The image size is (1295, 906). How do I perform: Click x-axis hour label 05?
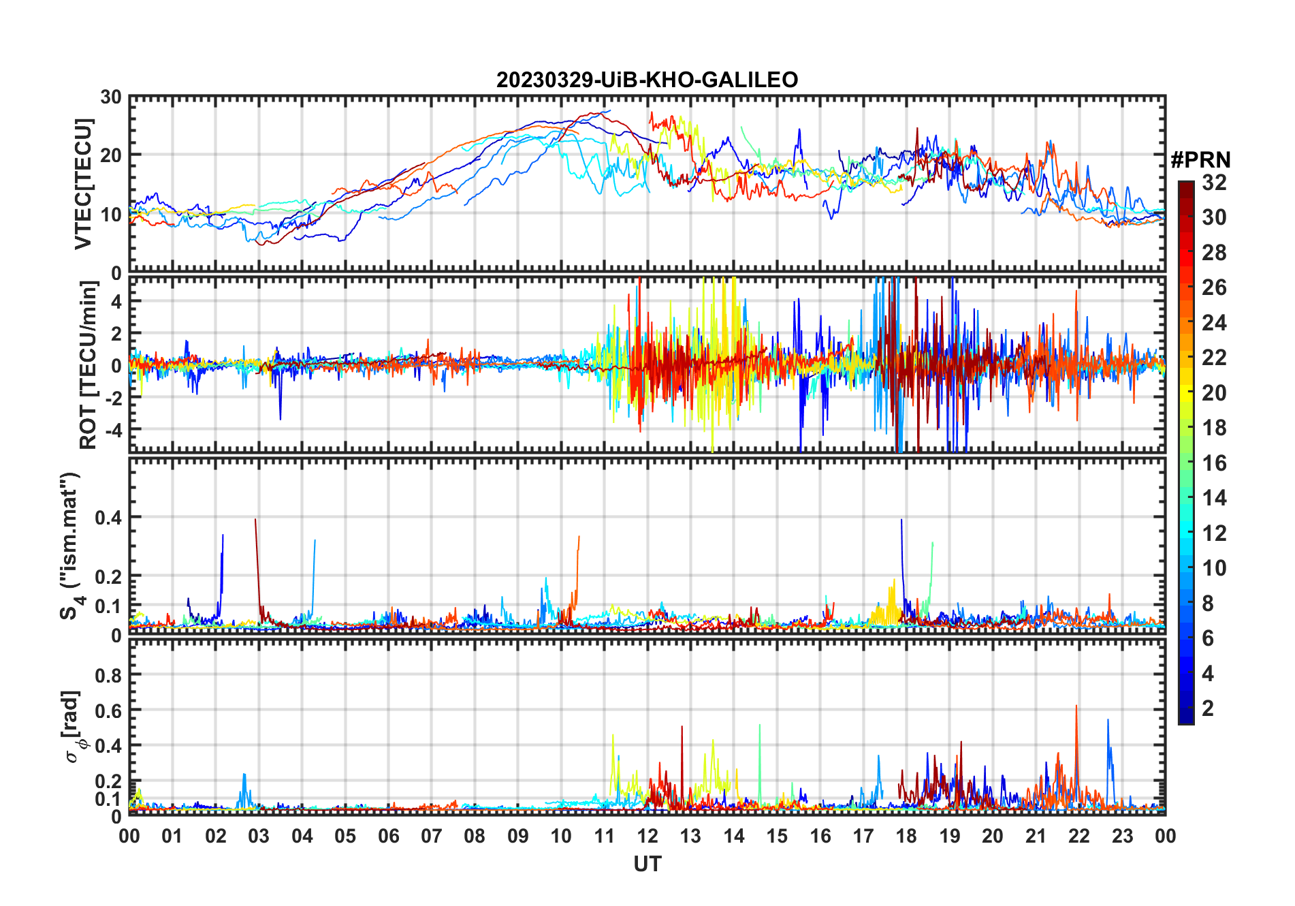click(345, 837)
